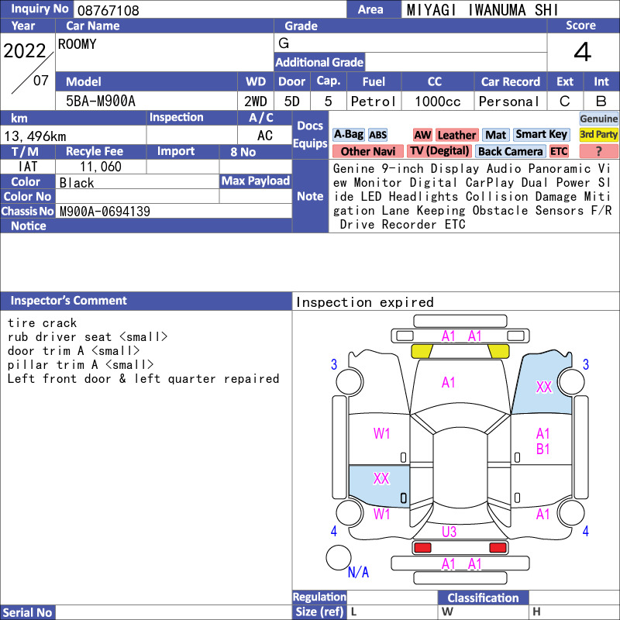Click the drive type 2WD
Image resolution: width=620 pixels, height=620 pixels.
(255, 102)
